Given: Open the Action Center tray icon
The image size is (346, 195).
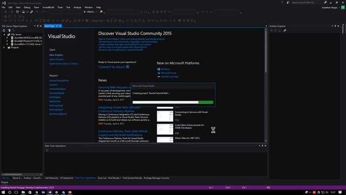Looking at the screenshot, I should [340, 192].
